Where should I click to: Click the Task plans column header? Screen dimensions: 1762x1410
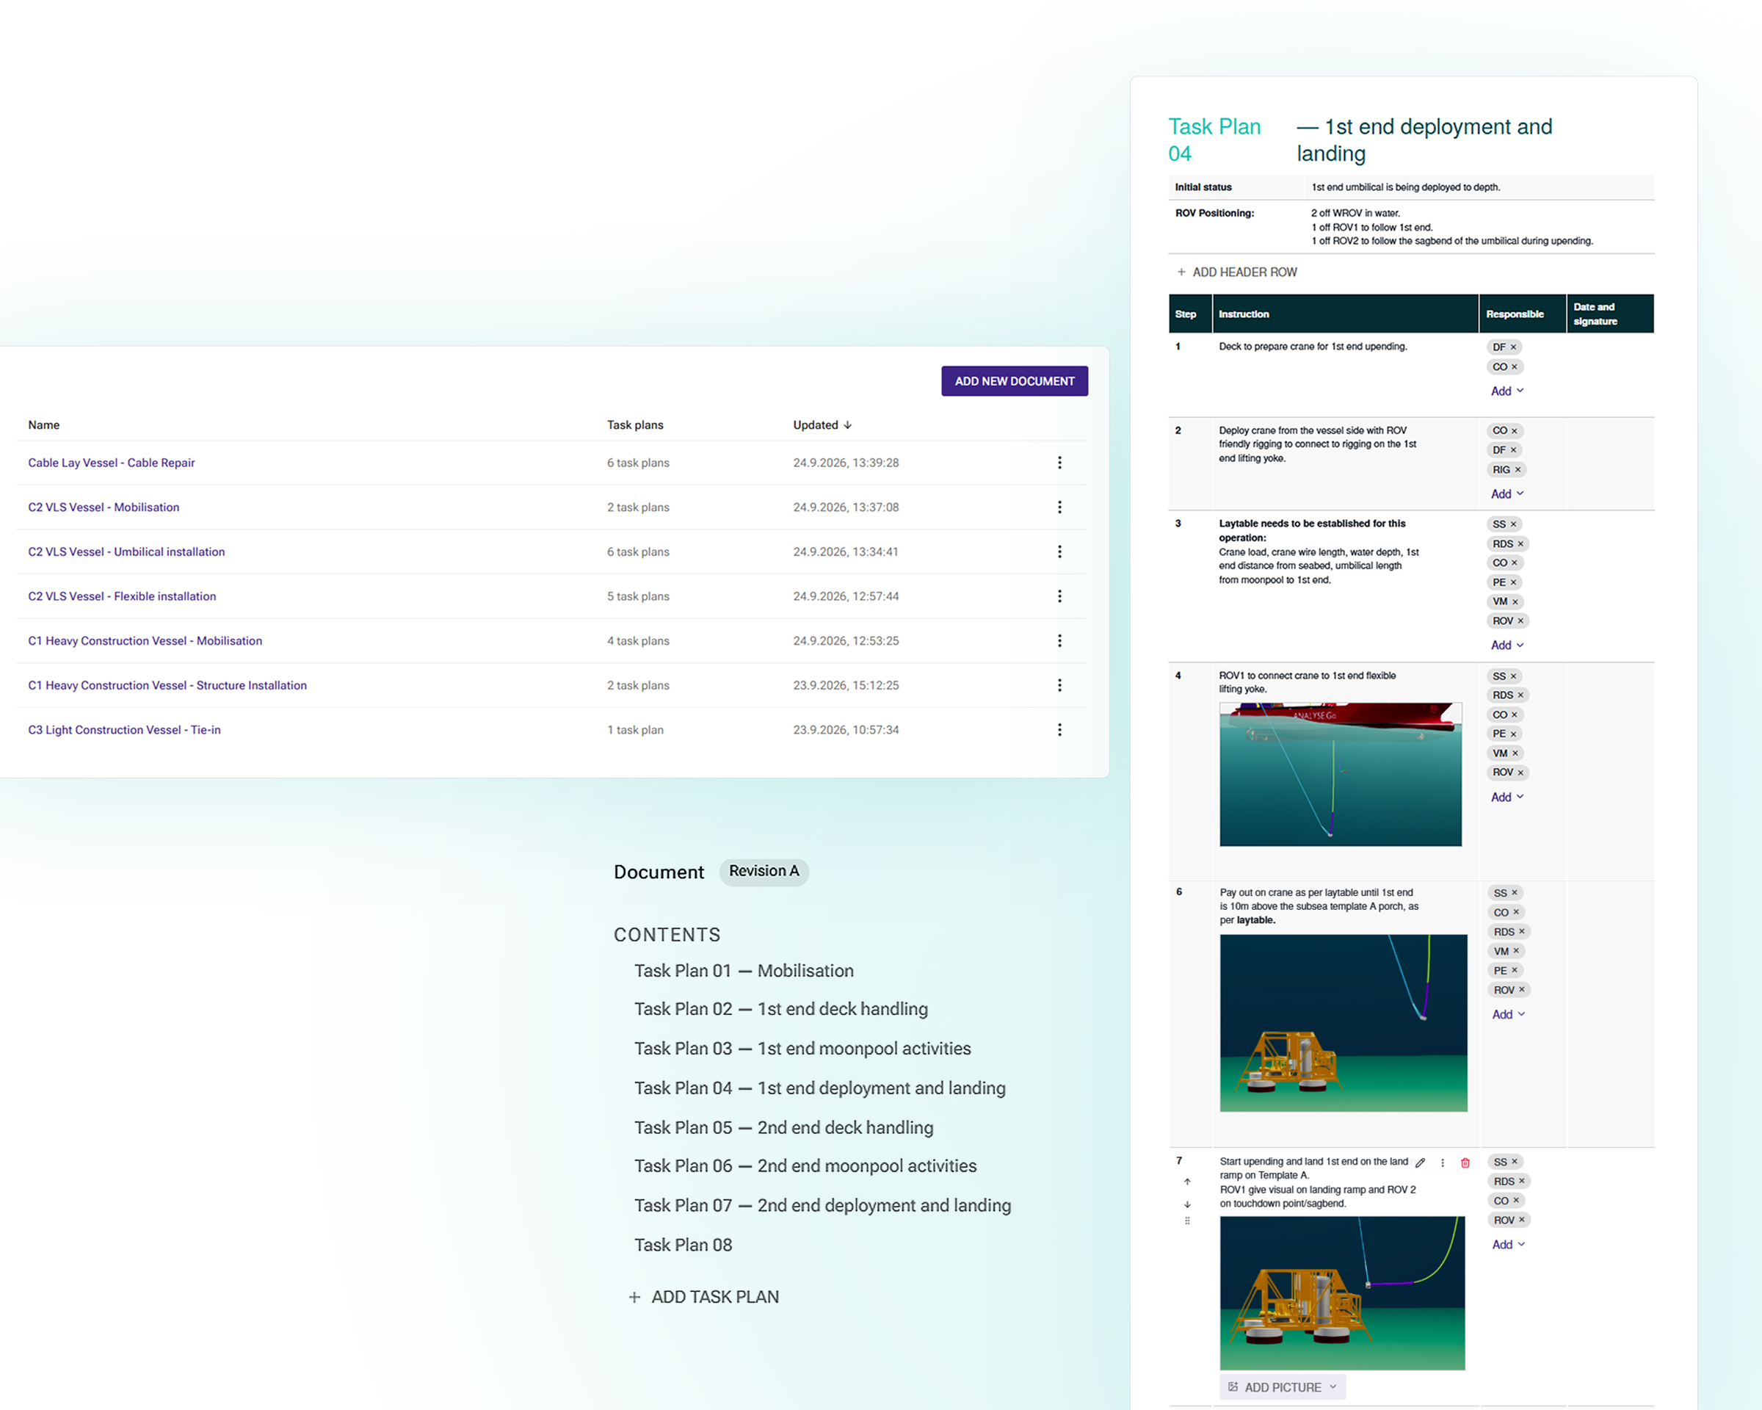[635, 425]
